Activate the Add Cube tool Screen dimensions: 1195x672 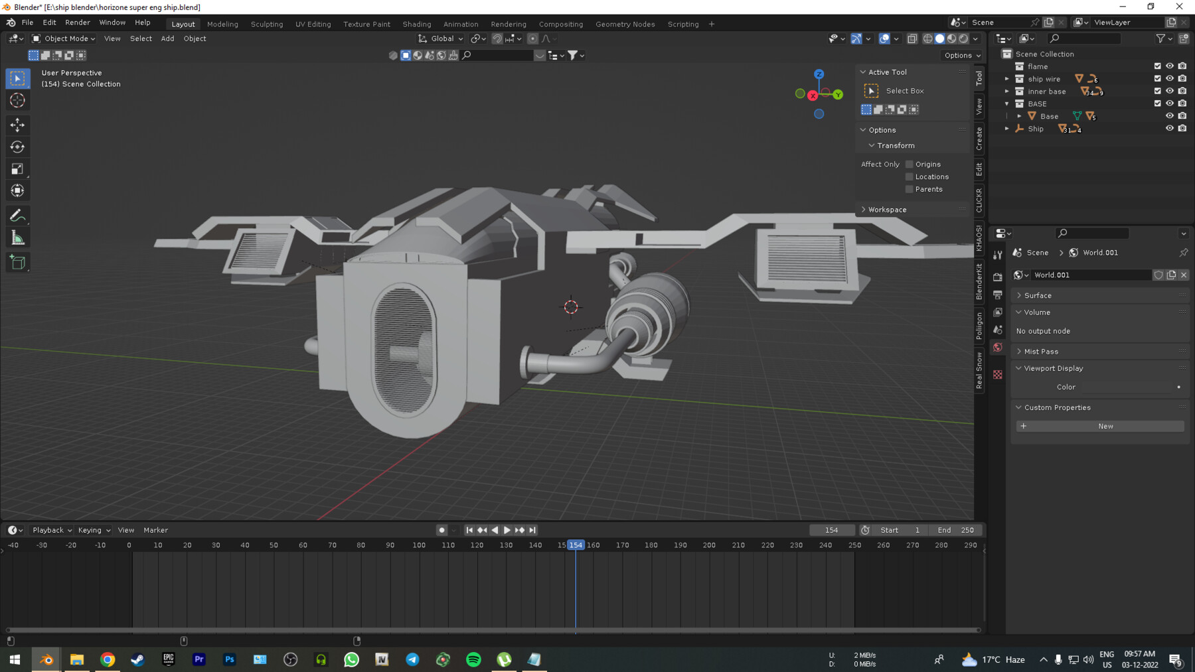(x=17, y=262)
